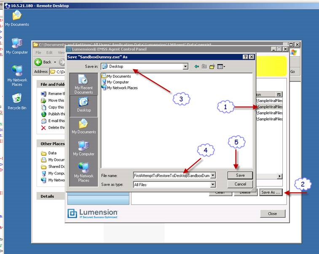Select My Recent Documents in places bar
The width and height of the screenshot is (319, 254).
pos(83,84)
